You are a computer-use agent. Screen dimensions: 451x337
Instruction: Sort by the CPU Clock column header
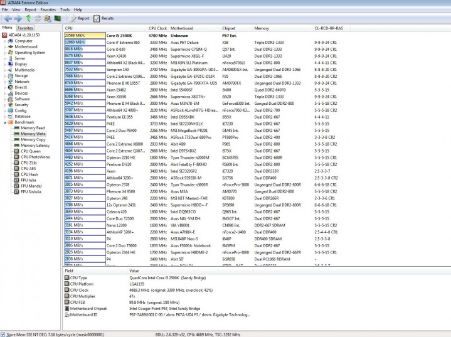(157, 28)
